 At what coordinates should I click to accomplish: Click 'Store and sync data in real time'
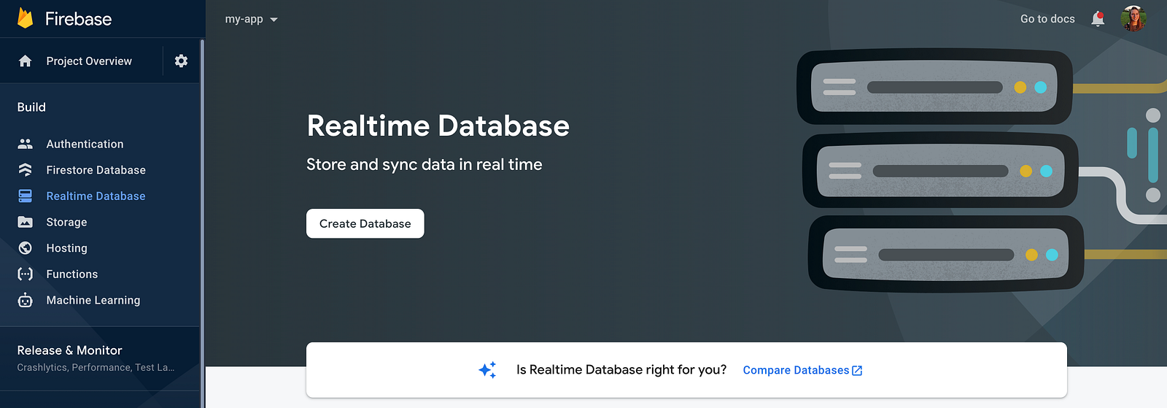(x=424, y=164)
